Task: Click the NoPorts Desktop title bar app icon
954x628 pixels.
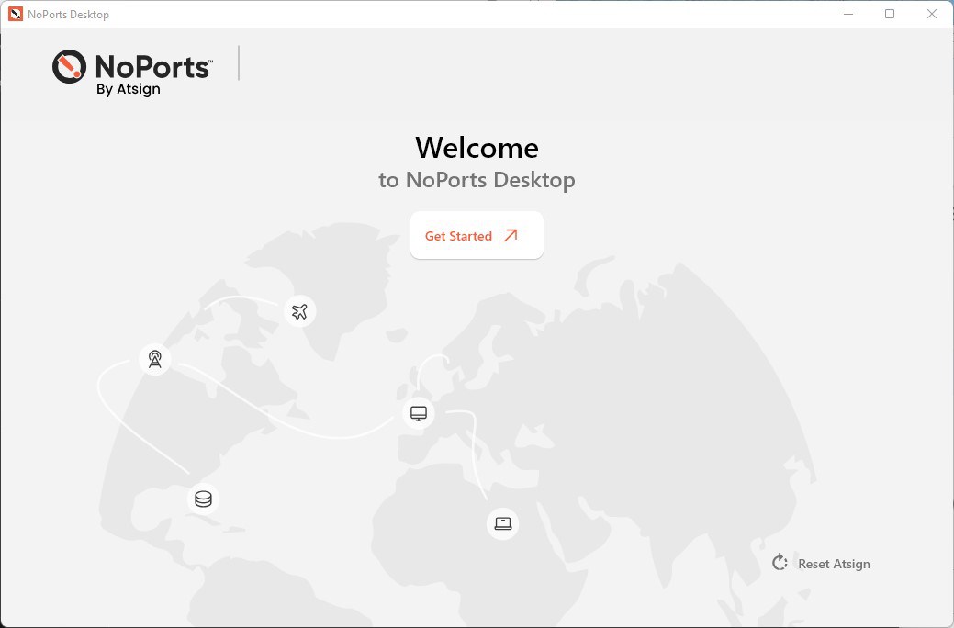Action: (16, 14)
